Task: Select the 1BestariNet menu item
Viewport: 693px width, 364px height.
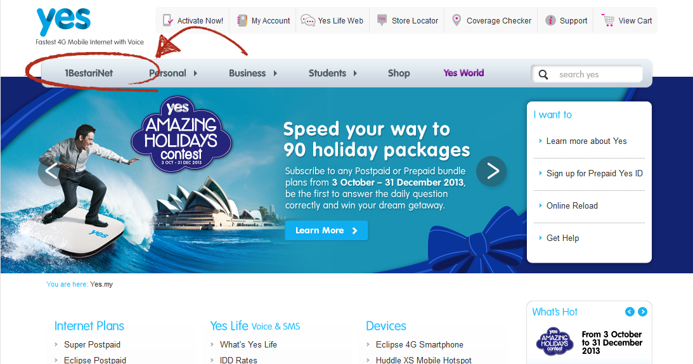Action: coord(89,73)
